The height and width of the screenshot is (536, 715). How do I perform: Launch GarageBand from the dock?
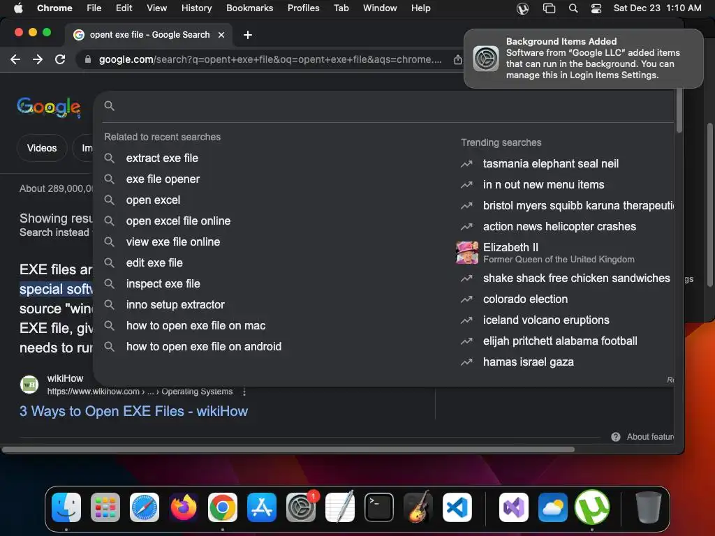(x=418, y=507)
